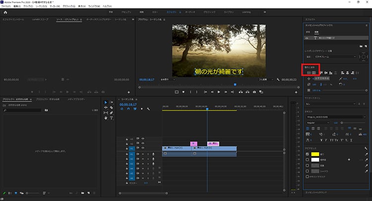Select the Razor tool
372x201 pixels.
tap(111, 107)
